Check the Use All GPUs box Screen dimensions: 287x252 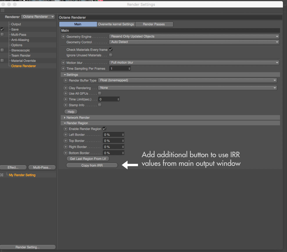coord(100,93)
